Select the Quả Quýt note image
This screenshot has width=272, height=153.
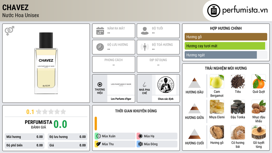[259, 81]
